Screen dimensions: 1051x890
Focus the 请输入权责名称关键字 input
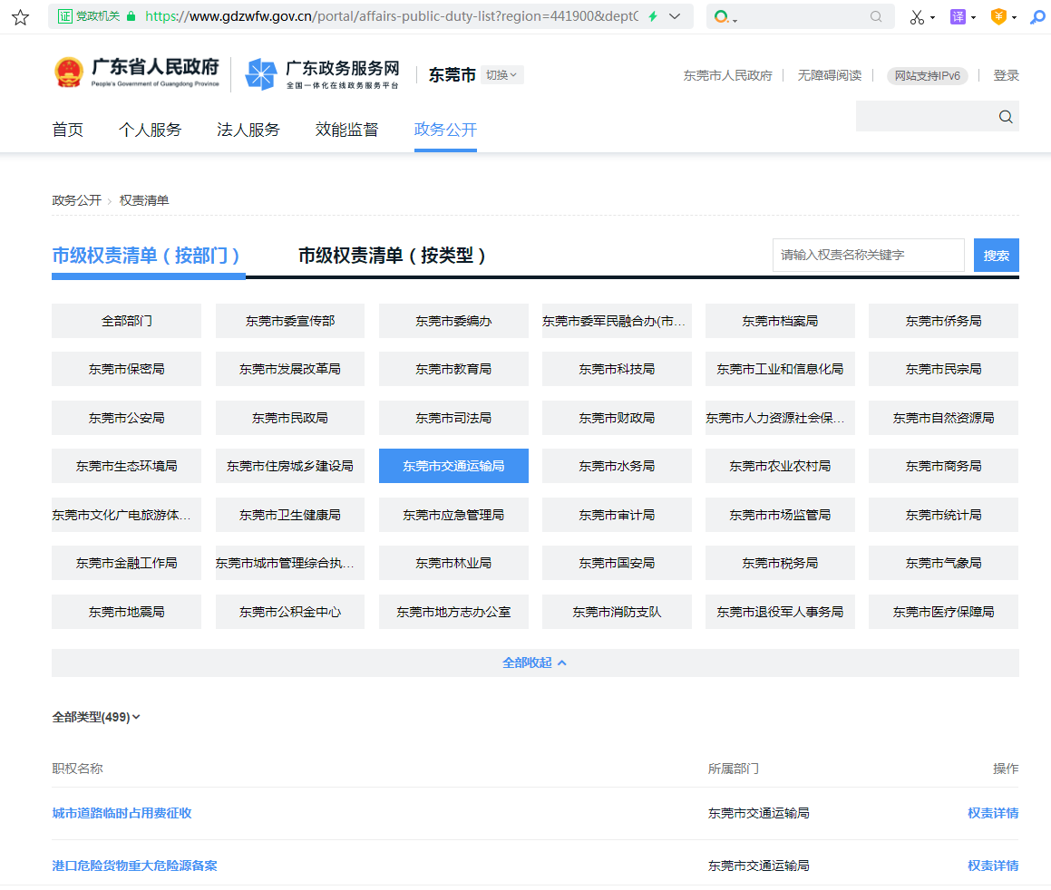coord(868,256)
